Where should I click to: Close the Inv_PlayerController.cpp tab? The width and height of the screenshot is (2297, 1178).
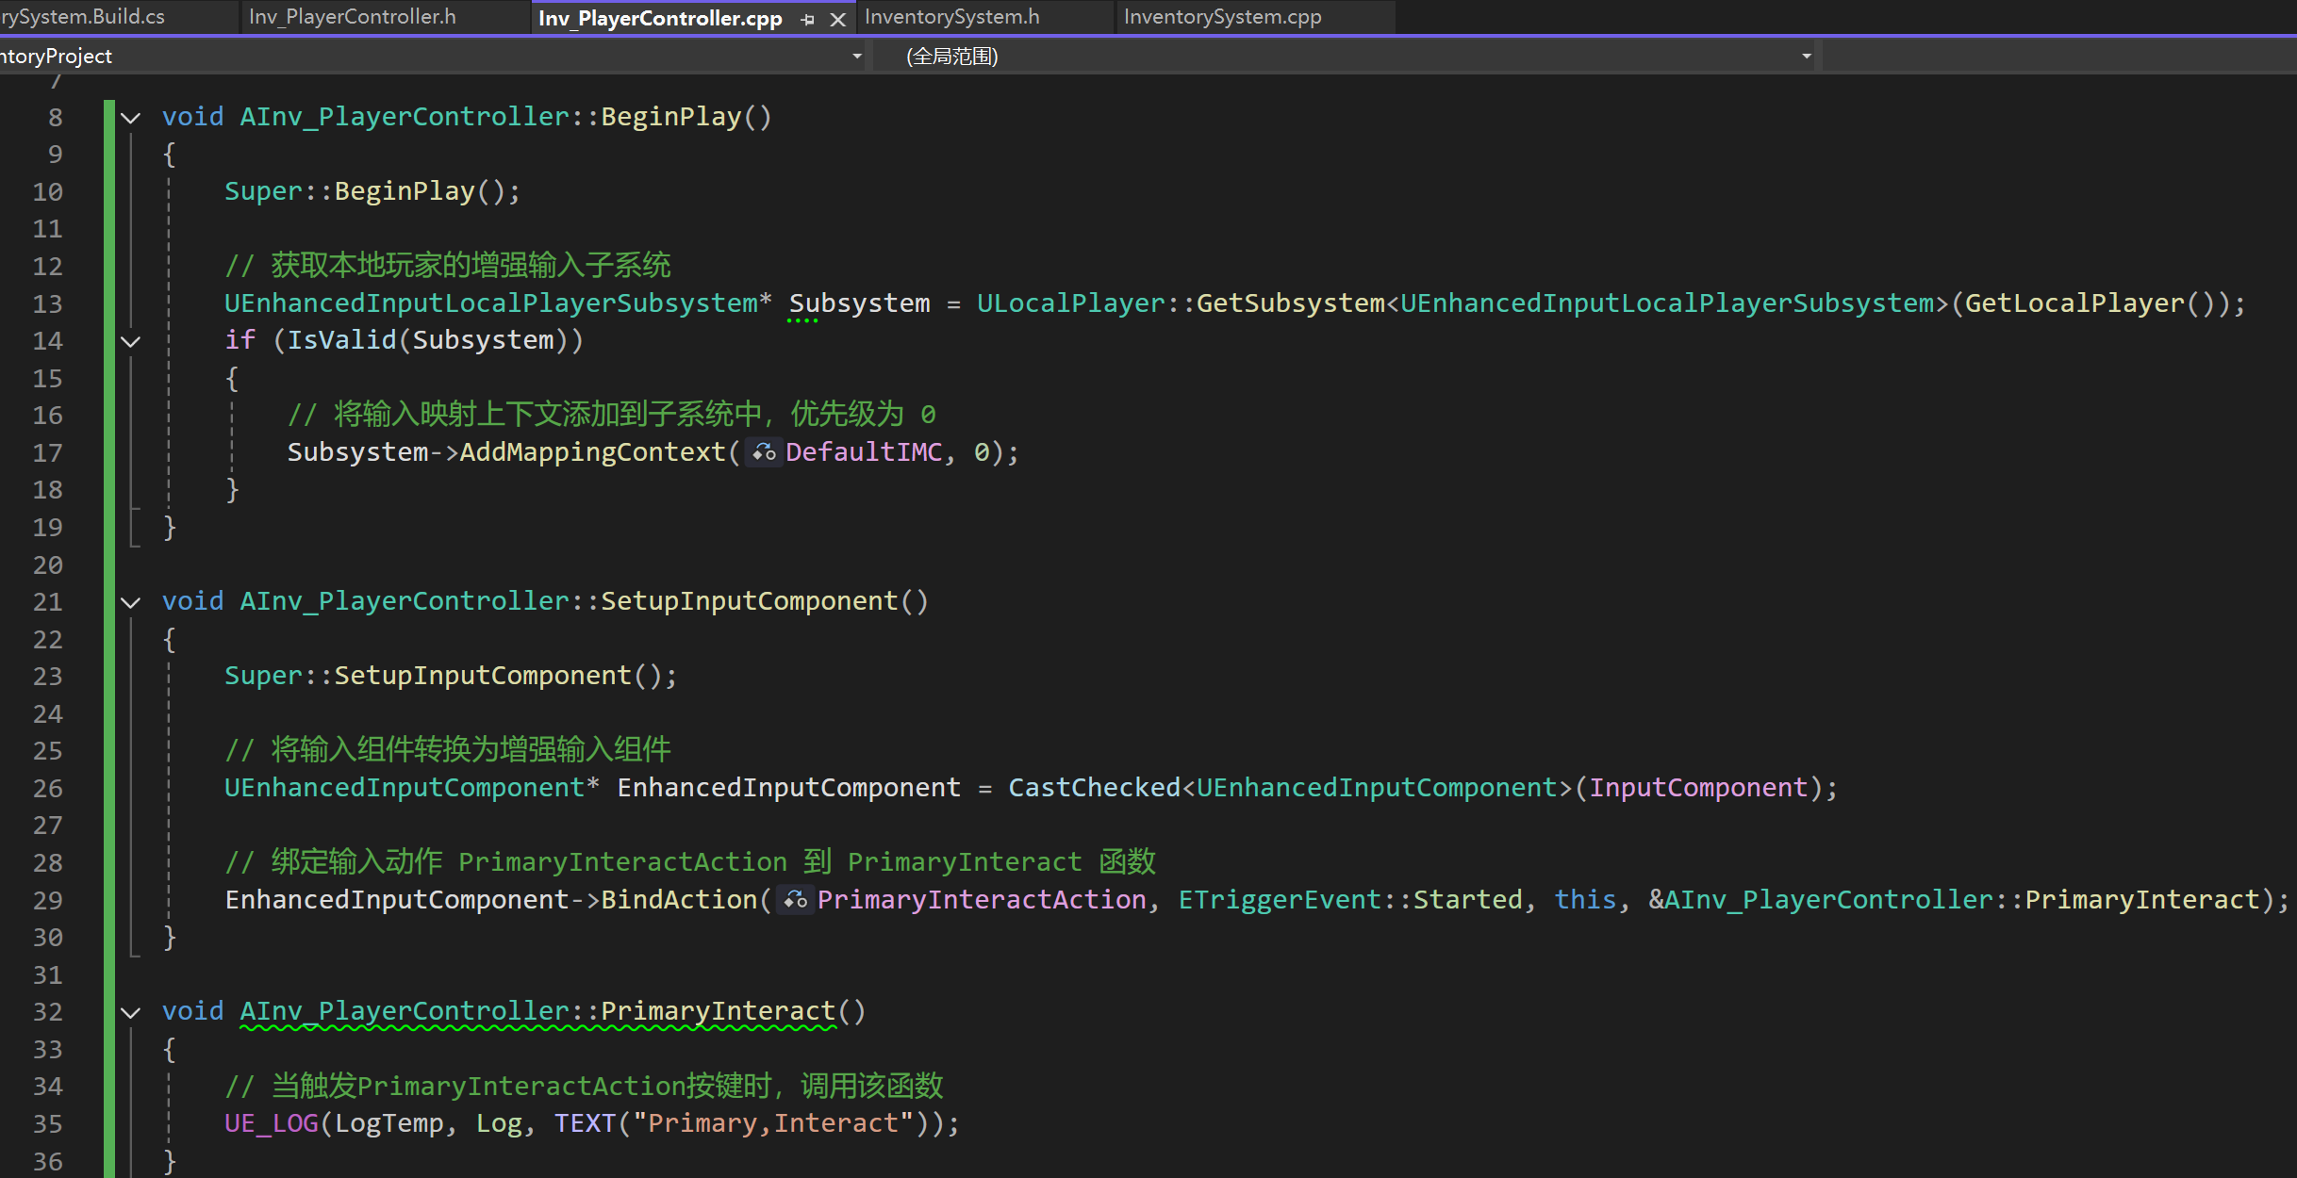pyautogui.click(x=837, y=19)
